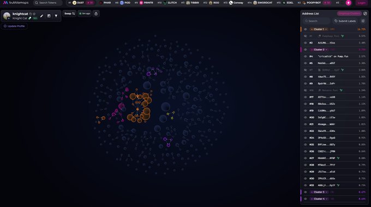
Task: Select address #9 row
Action: coord(334,84)
